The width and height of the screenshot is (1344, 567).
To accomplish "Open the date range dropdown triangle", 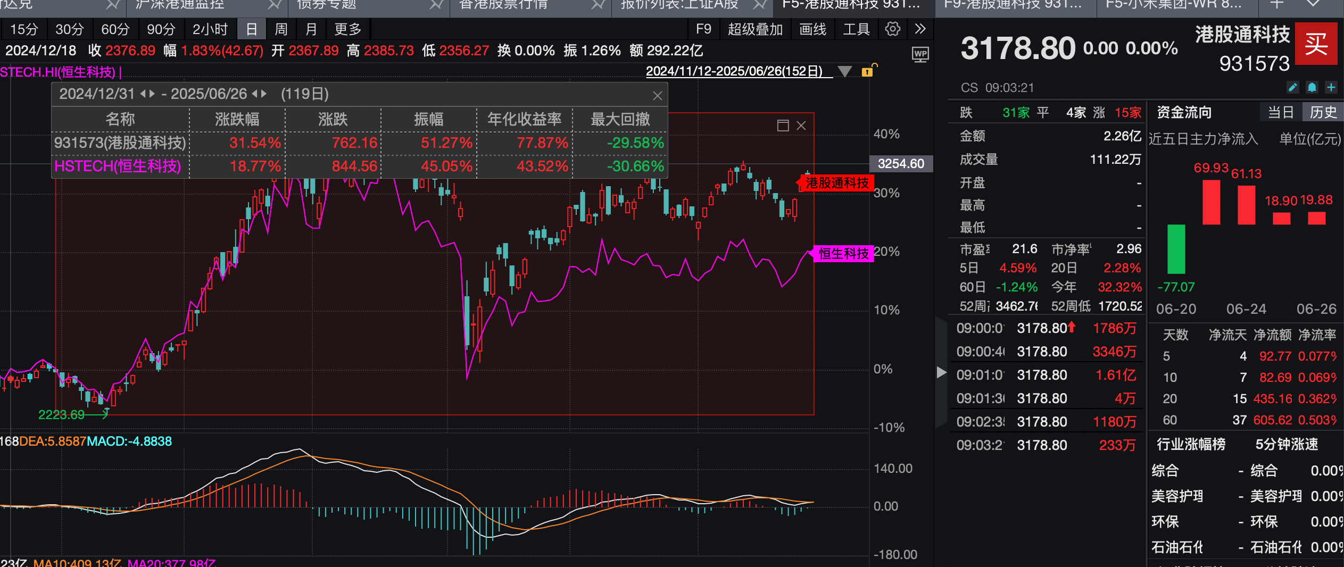I will pyautogui.click(x=845, y=71).
